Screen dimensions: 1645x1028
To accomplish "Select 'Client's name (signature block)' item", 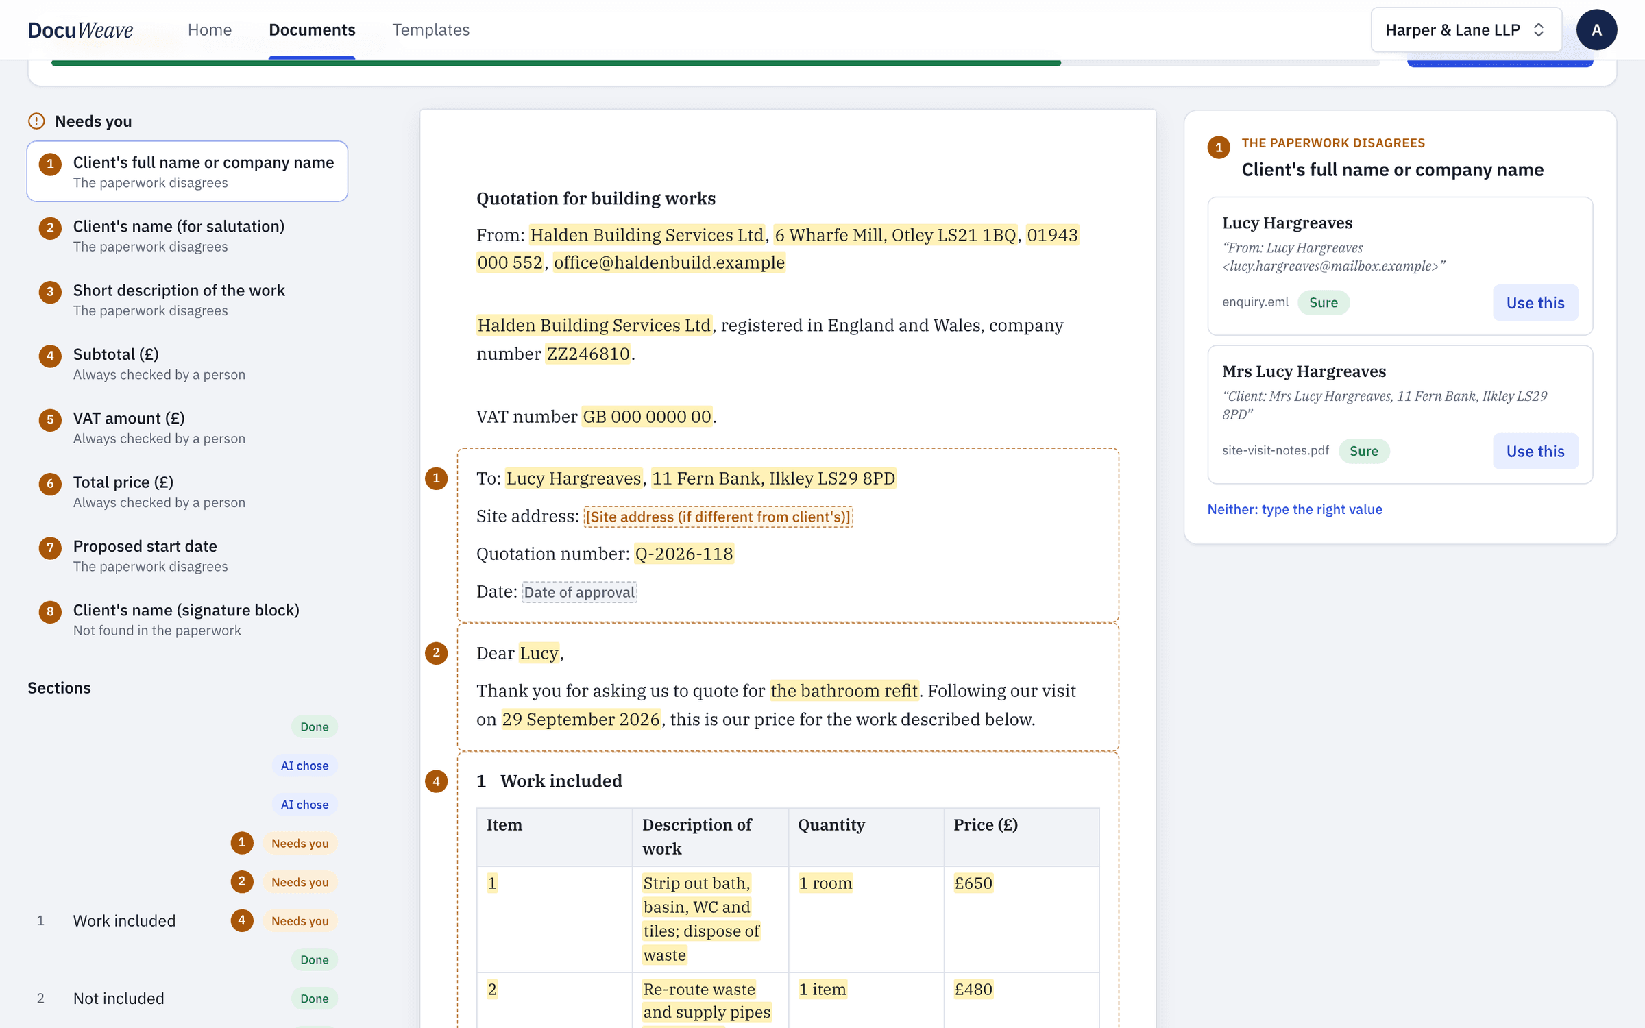I will 187,619.
